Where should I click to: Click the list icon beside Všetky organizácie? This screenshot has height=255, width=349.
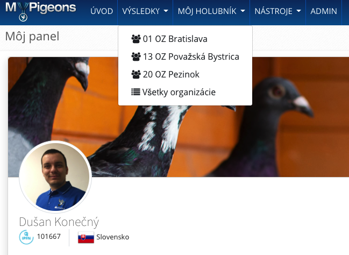(136, 92)
